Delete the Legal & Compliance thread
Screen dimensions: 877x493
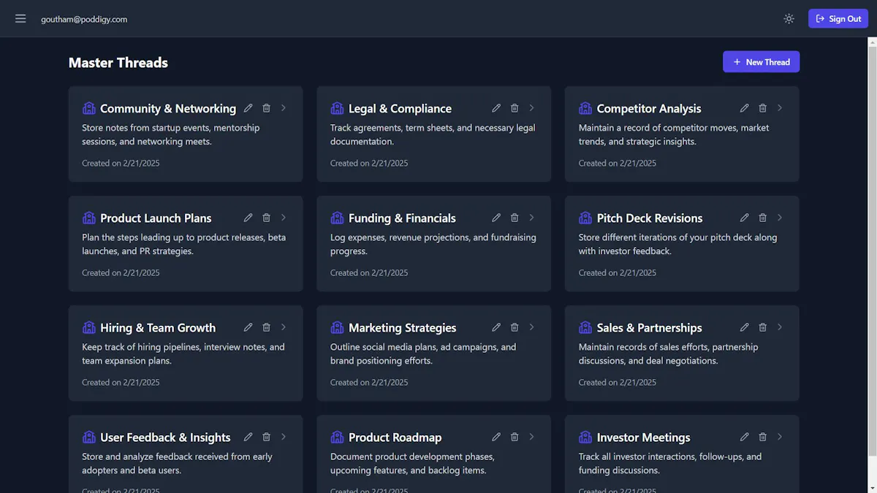[x=515, y=108]
